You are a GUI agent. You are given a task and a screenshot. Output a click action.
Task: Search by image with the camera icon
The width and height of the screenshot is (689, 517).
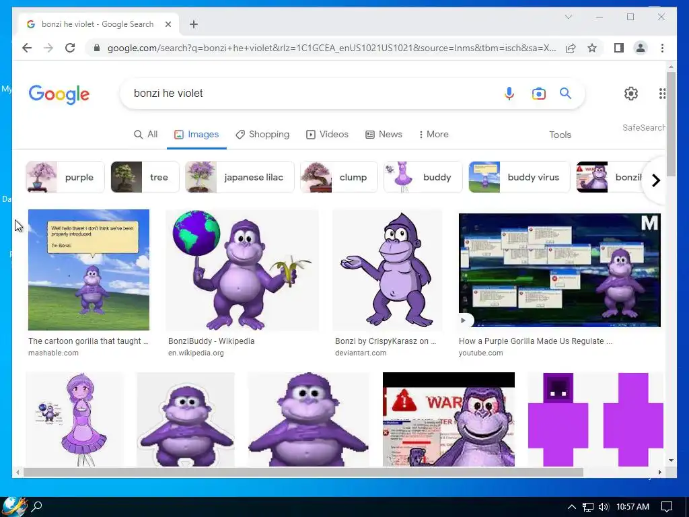point(539,93)
